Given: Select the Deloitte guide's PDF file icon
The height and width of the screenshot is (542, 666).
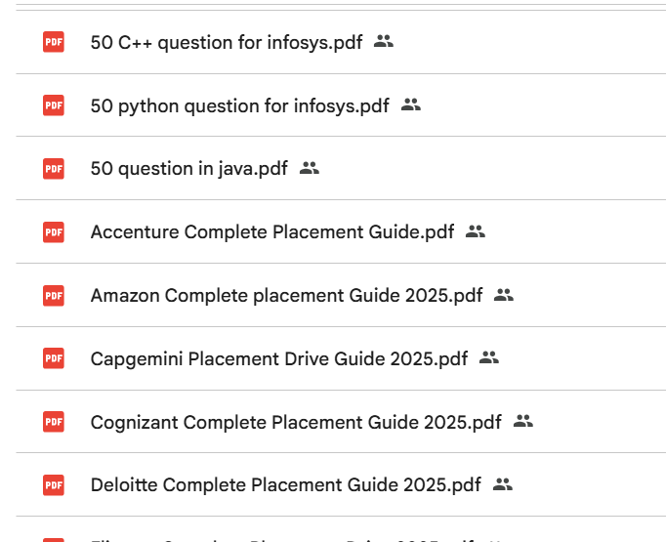Looking at the screenshot, I should [54, 484].
